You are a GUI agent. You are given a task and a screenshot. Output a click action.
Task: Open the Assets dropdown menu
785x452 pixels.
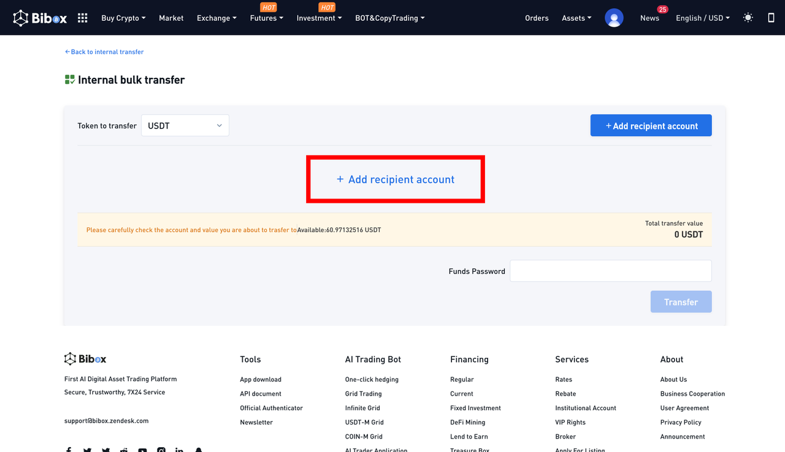[x=576, y=18]
